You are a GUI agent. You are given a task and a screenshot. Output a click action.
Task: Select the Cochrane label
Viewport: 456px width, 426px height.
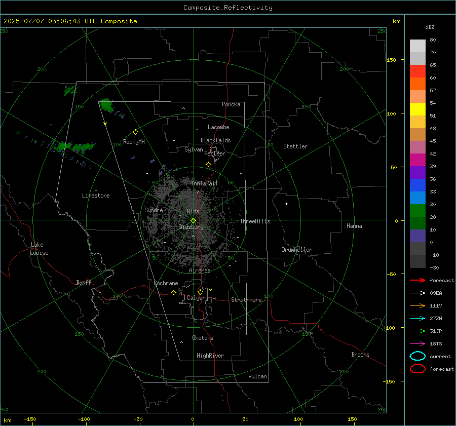coord(166,283)
